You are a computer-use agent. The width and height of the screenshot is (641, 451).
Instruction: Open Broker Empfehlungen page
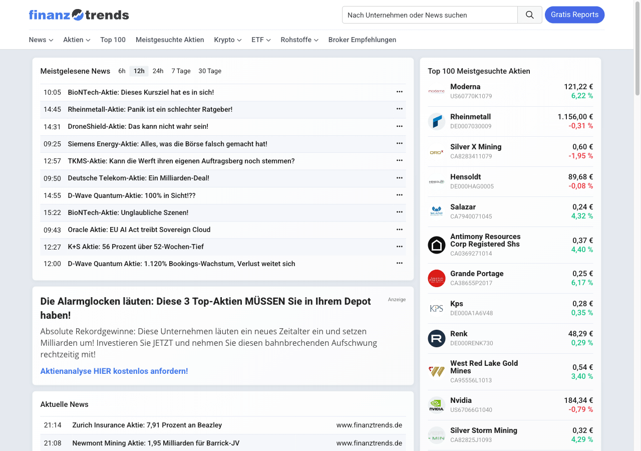coord(362,40)
